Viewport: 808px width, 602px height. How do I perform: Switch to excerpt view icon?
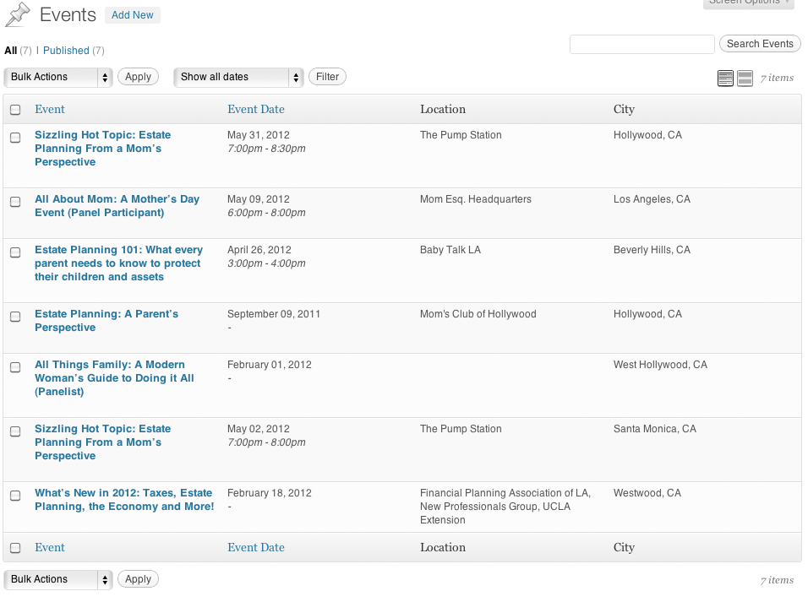coord(745,79)
